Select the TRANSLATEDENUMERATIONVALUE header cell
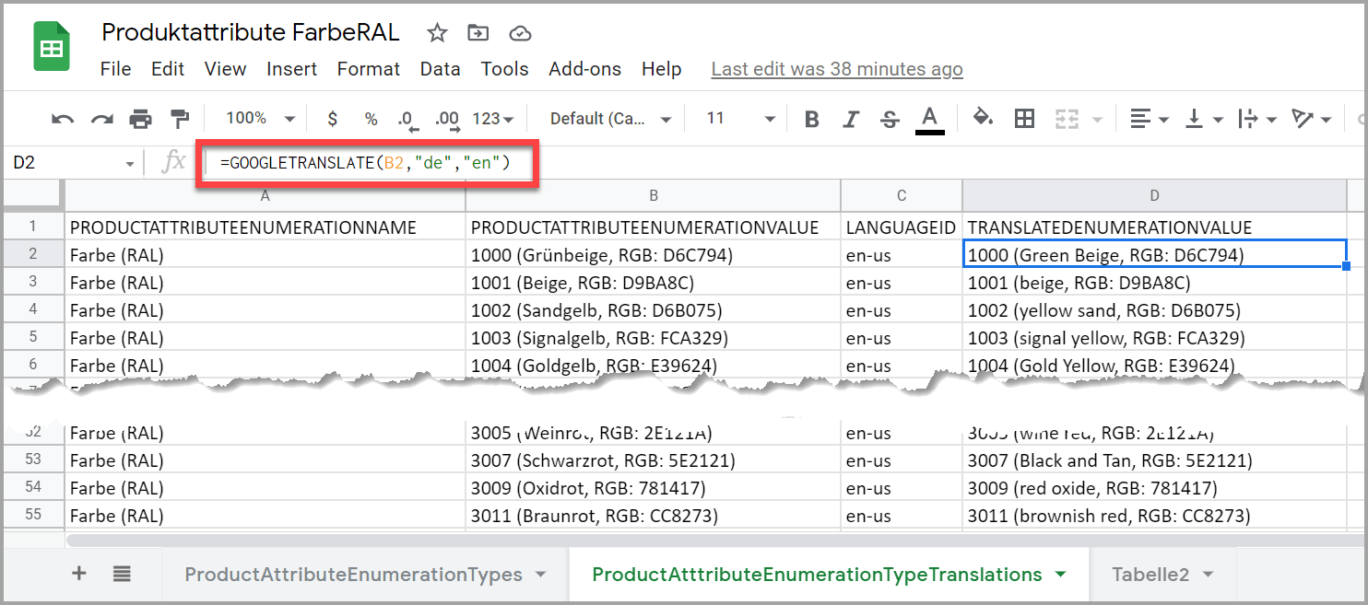The height and width of the screenshot is (605, 1368). click(1154, 227)
